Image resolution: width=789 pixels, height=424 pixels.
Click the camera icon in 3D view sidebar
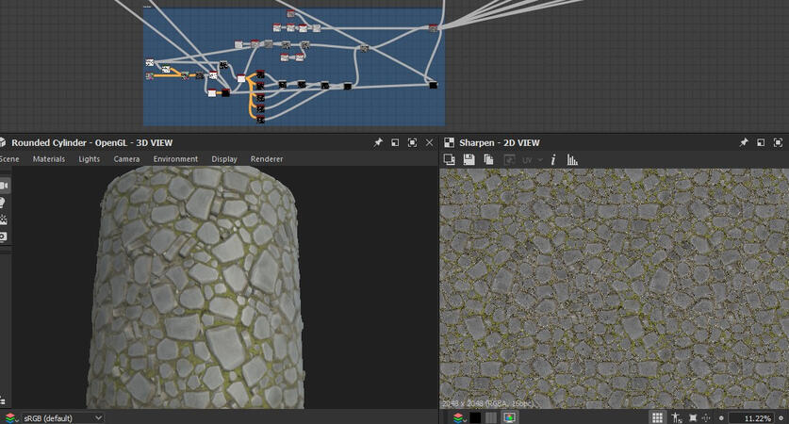pos(5,186)
